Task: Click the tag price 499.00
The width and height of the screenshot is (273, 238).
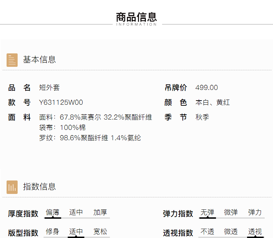Action: click(207, 88)
